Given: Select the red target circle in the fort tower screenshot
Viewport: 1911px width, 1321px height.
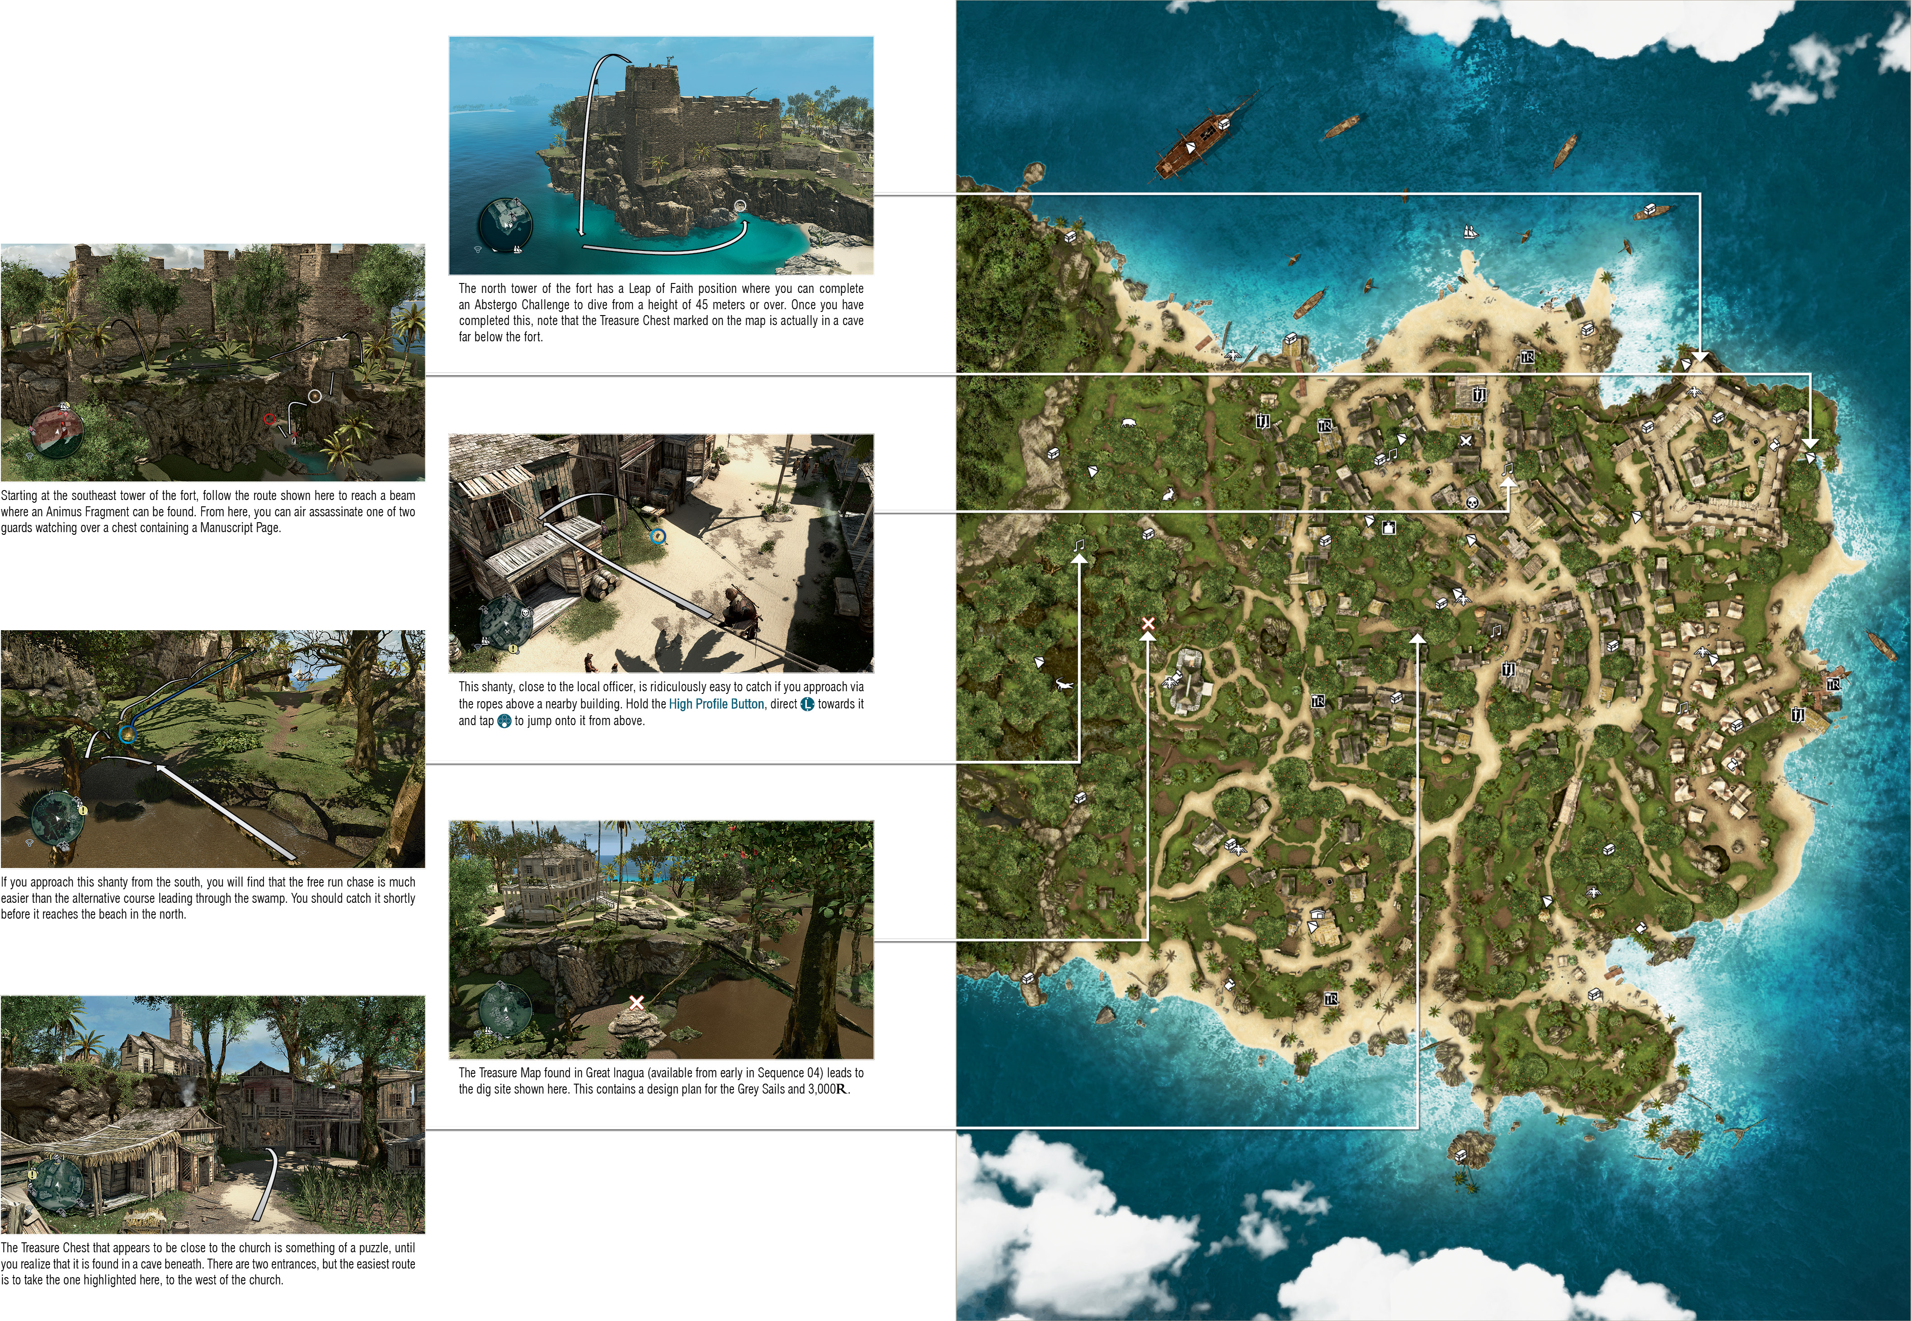Looking at the screenshot, I should pos(269,420).
